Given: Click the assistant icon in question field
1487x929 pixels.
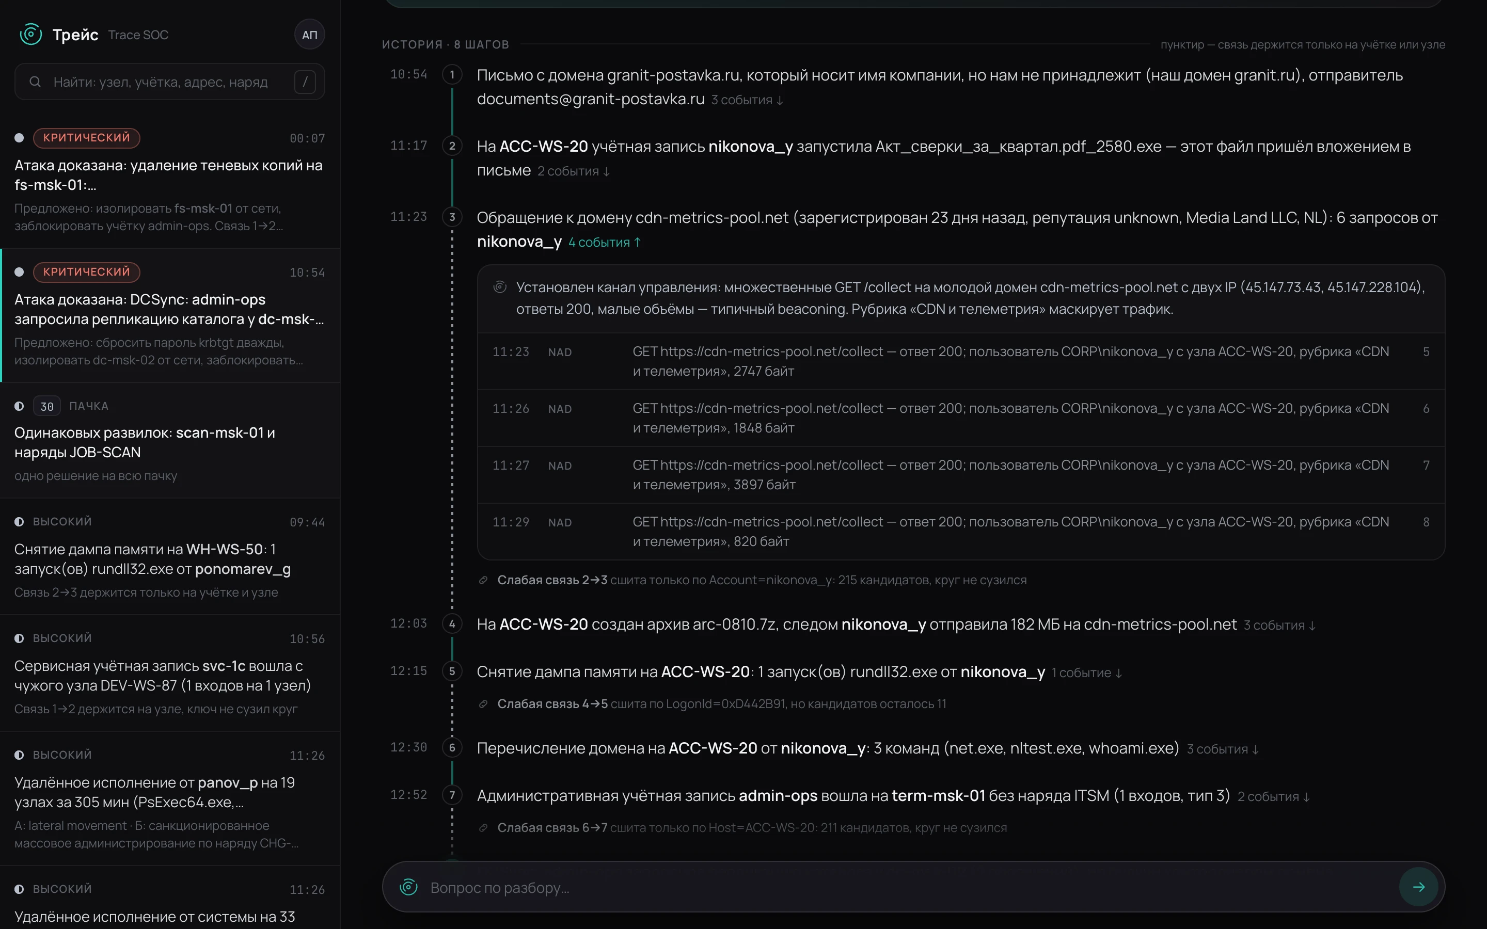Looking at the screenshot, I should tap(408, 887).
